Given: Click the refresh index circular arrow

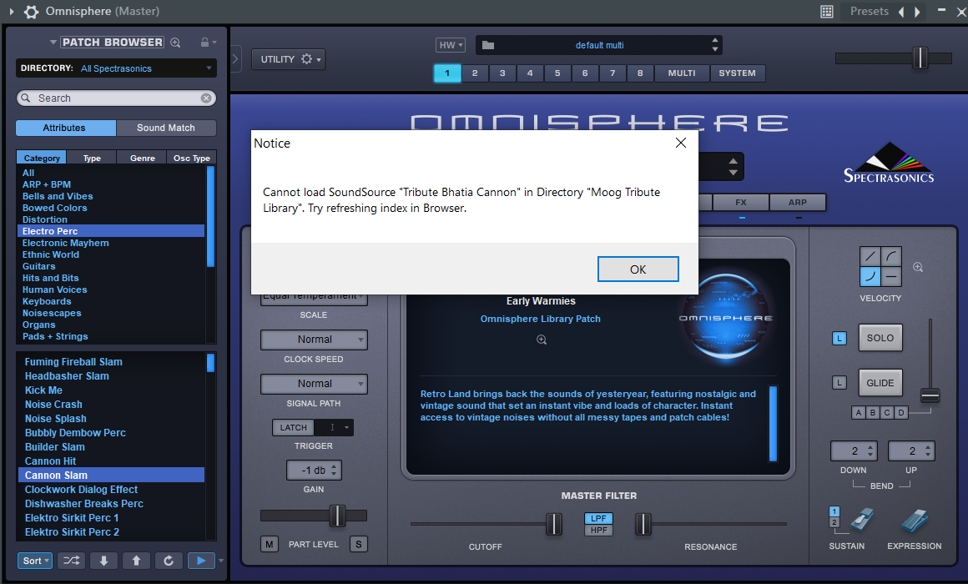Looking at the screenshot, I should pos(169,561).
